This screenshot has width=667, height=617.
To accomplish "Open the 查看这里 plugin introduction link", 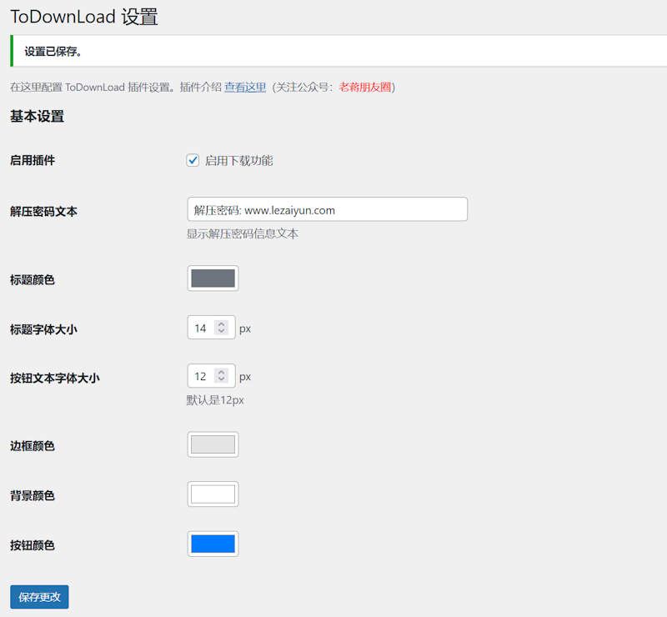I will coord(245,87).
